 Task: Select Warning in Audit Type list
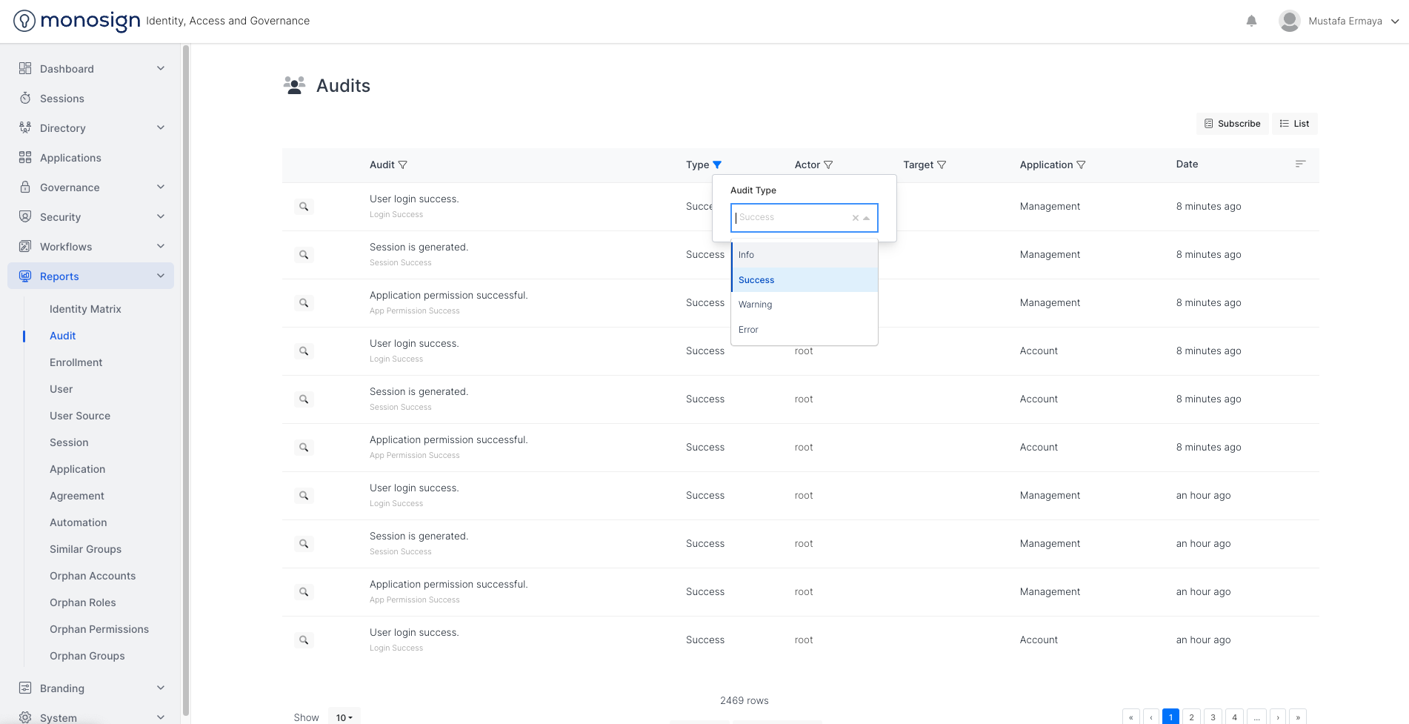[755, 305]
